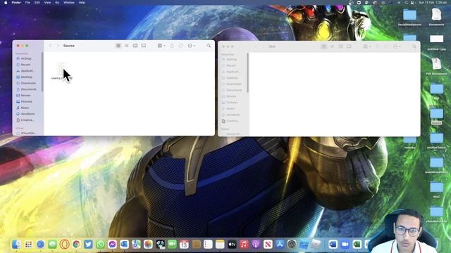Viewport: 451px width, 253px height.
Task: Open the Action menu in Source window toolbar
Action: [x=191, y=46]
